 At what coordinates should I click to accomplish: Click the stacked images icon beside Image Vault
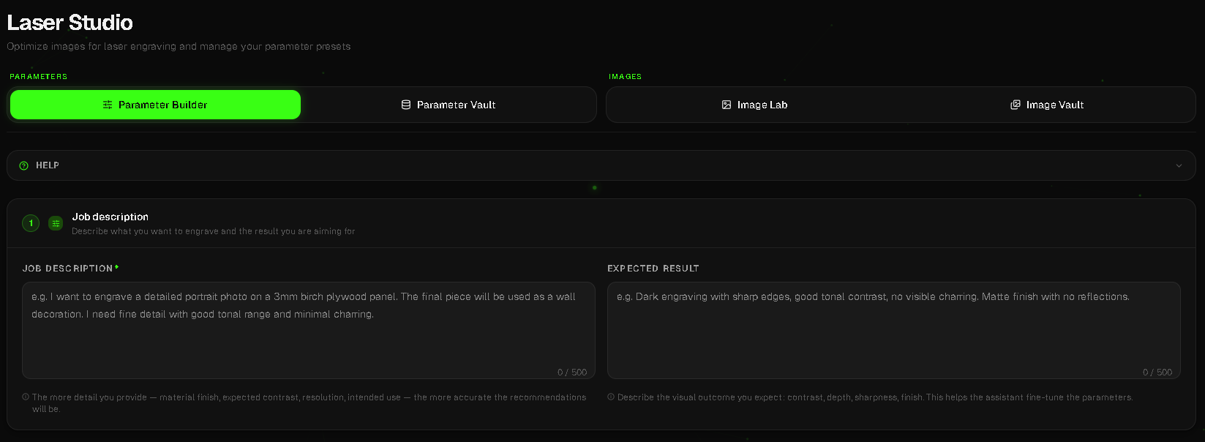click(1016, 105)
